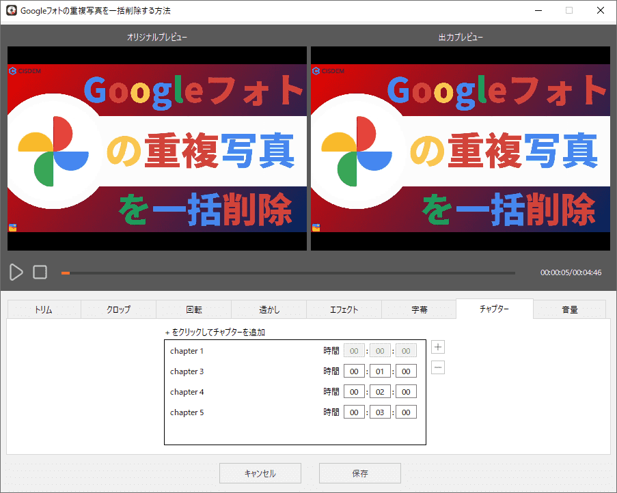The height and width of the screenshot is (493, 617).
Task: Switch to the エフェクト (Effects) tab
Action: (343, 309)
